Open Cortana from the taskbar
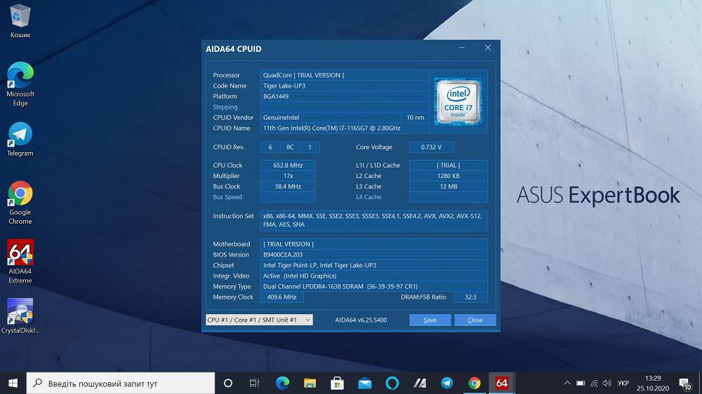This screenshot has width=702, height=394. [x=228, y=383]
